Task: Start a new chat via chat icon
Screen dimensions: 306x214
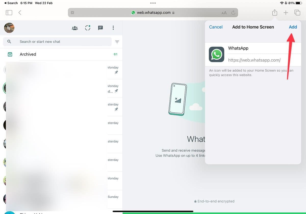Action: click(x=100, y=28)
